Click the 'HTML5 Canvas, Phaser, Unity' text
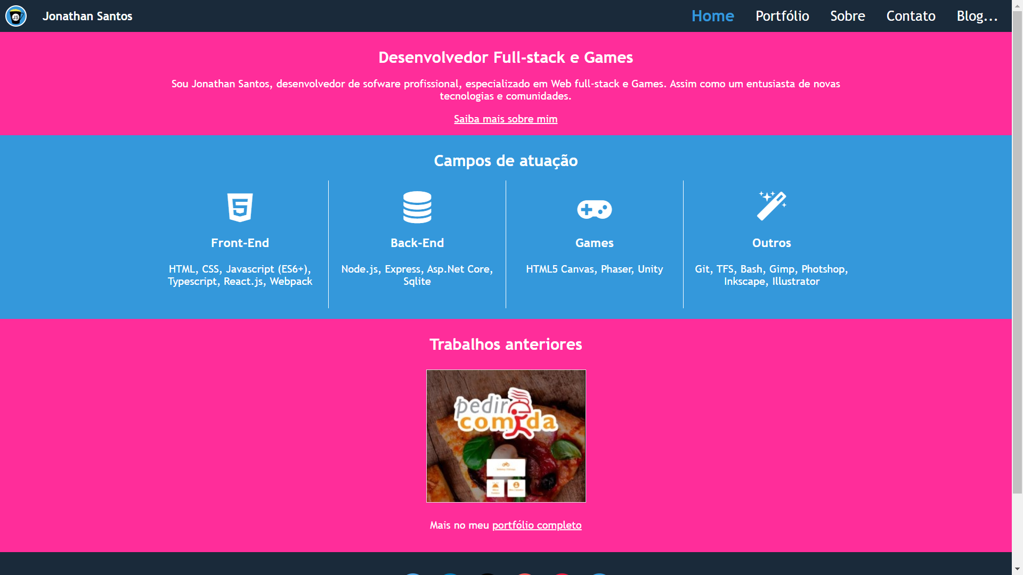 click(x=595, y=269)
